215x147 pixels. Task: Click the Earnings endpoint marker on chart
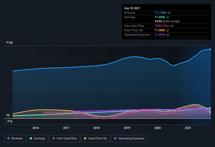coord(211,108)
